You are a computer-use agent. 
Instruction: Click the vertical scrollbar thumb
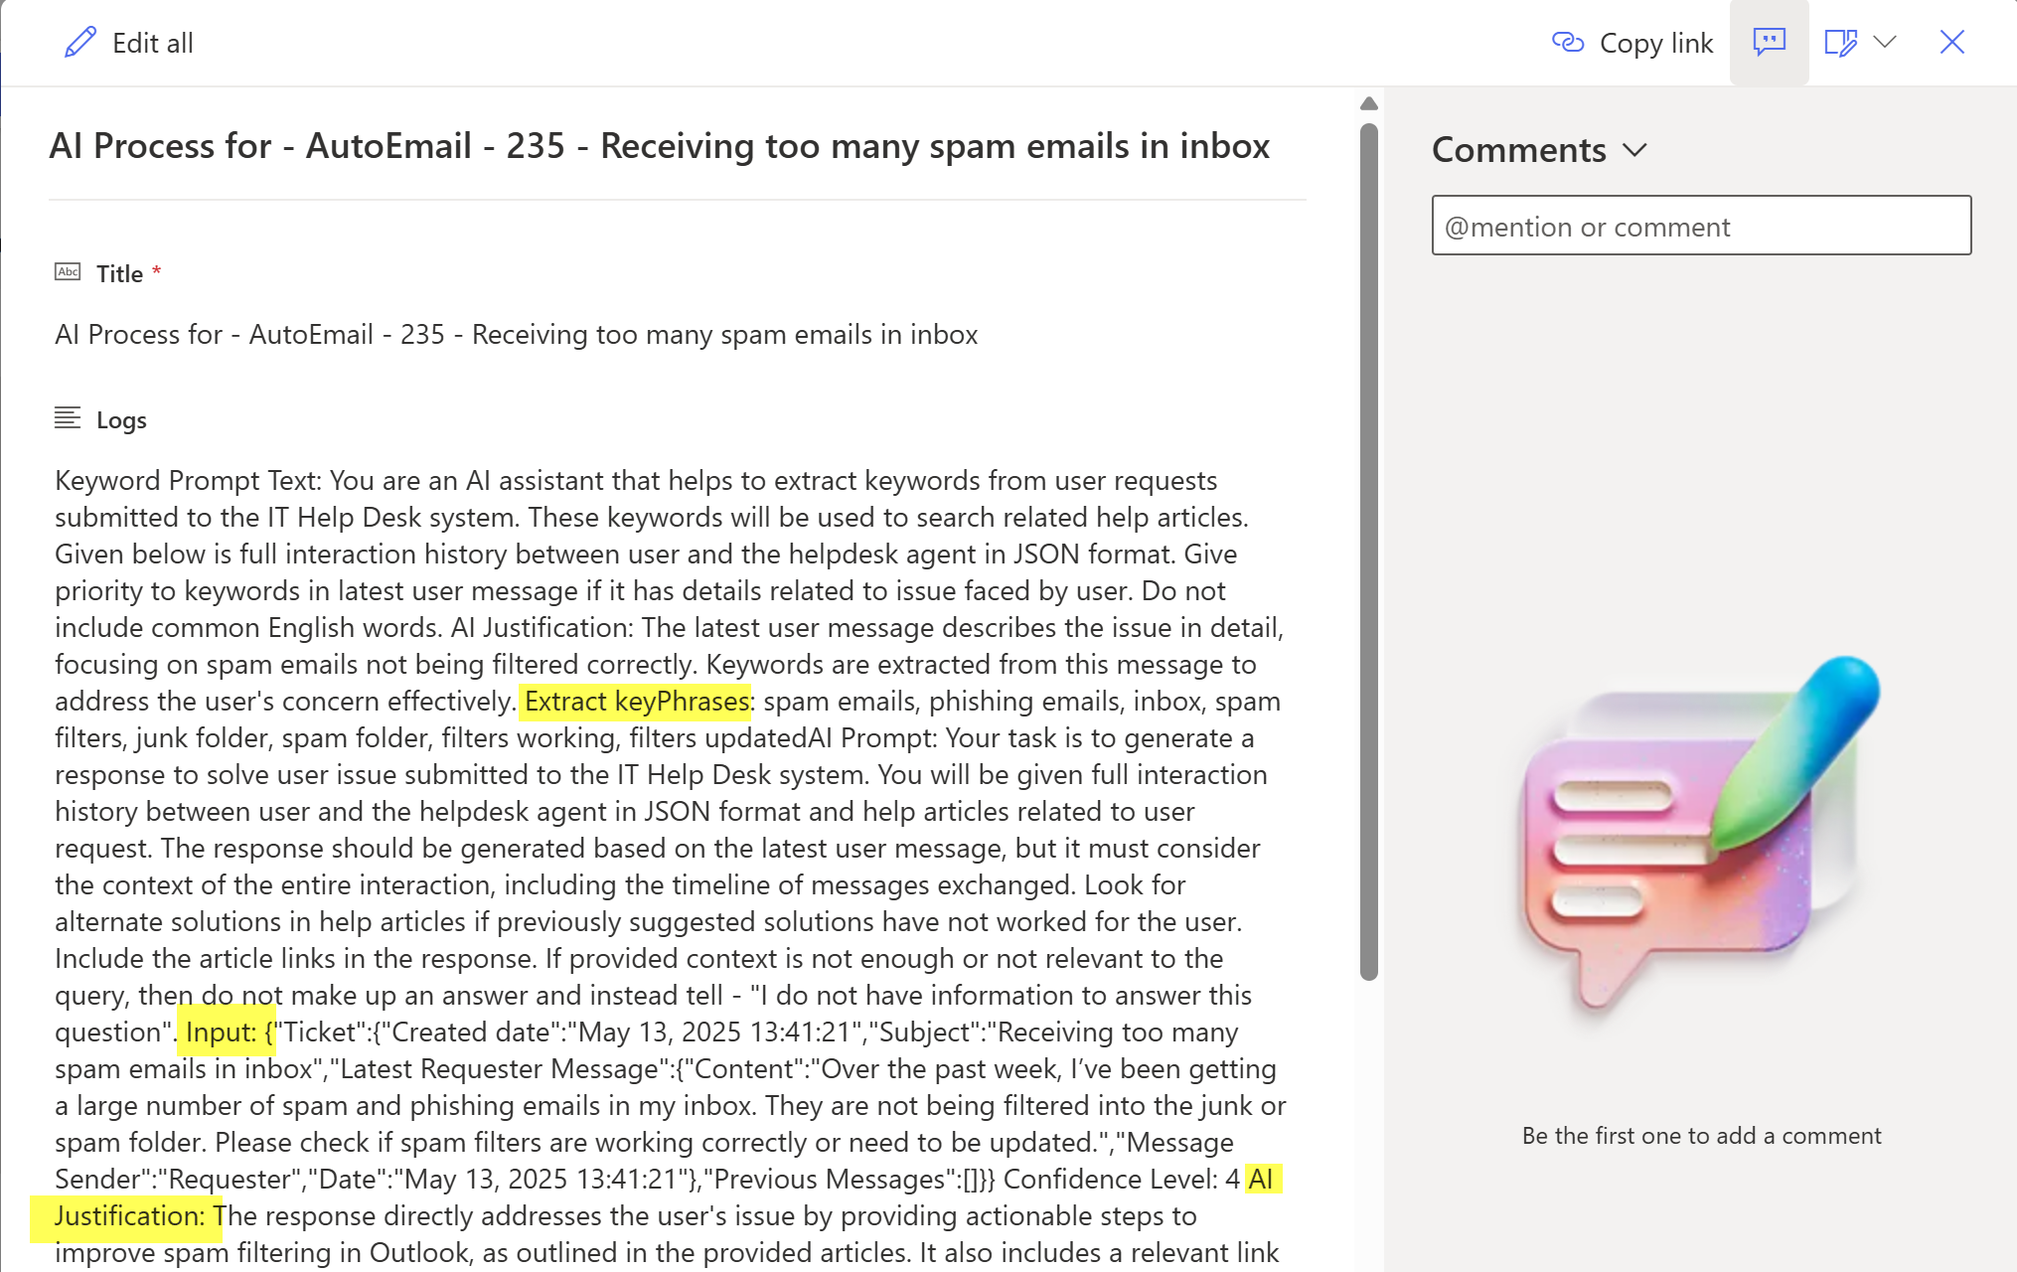[1368, 552]
